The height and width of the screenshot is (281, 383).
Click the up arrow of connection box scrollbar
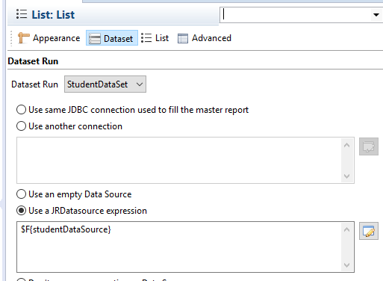tap(347, 145)
